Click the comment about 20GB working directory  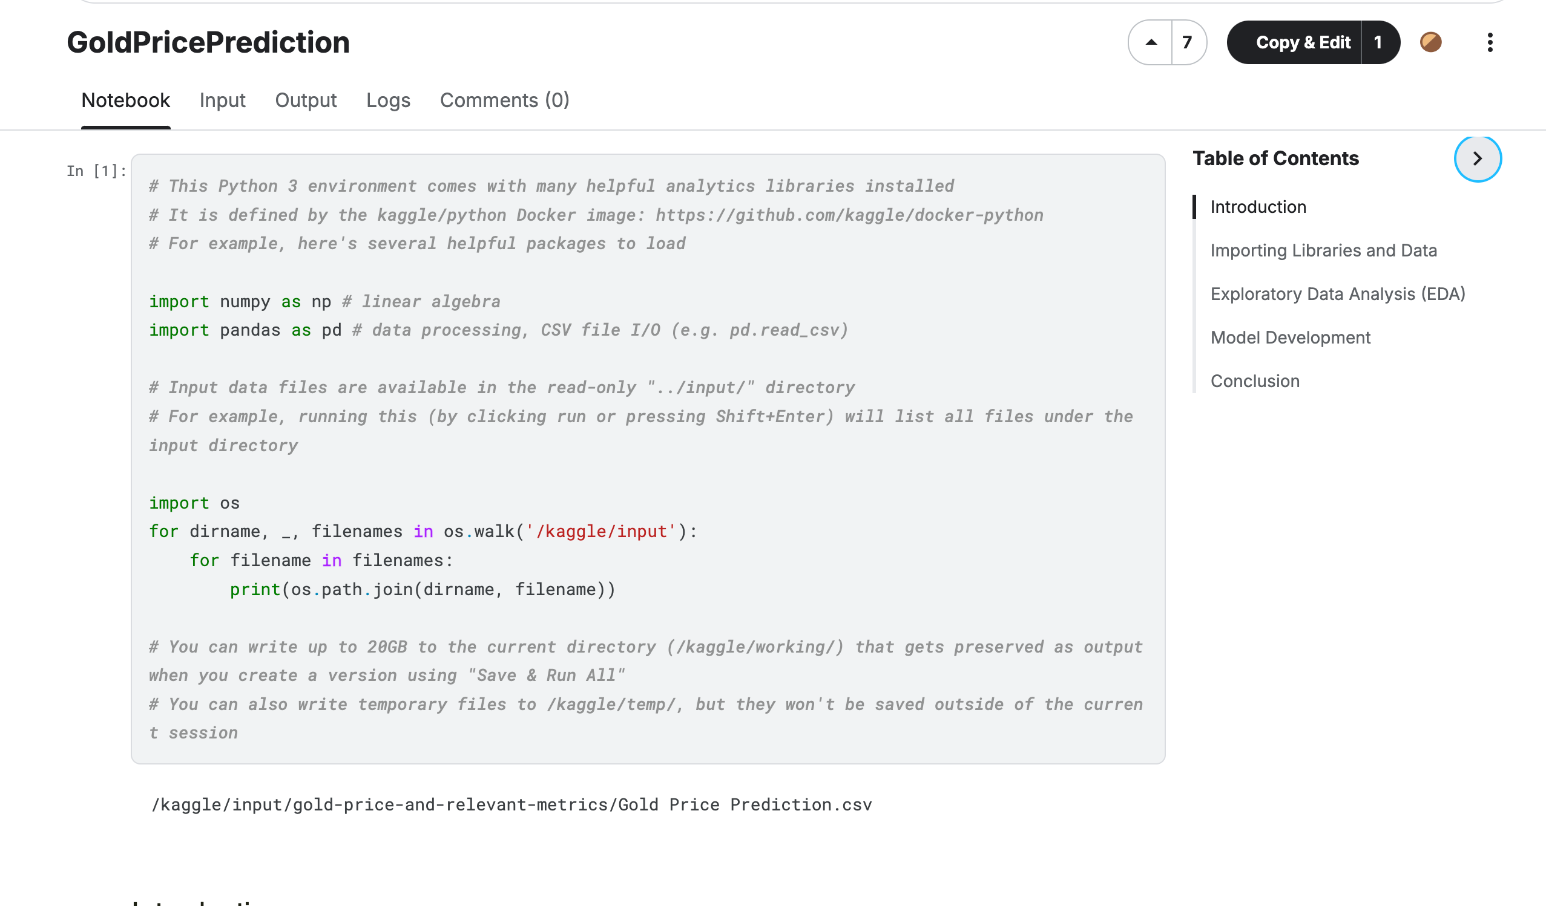pyautogui.click(x=645, y=662)
